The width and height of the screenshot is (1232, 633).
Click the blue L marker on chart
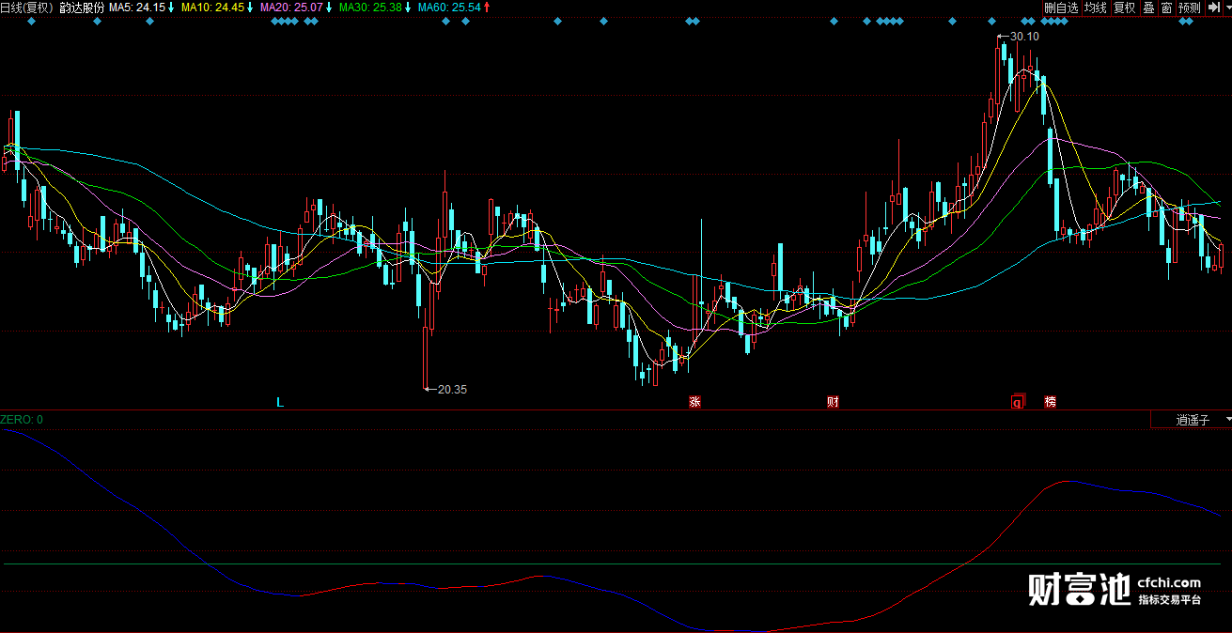pos(279,402)
